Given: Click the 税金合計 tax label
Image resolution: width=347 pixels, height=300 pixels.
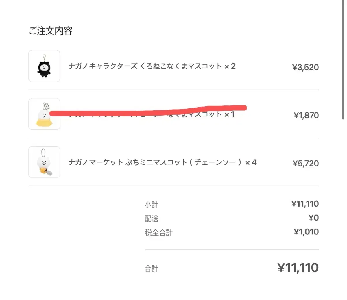Looking at the screenshot, I should pyautogui.click(x=158, y=233).
